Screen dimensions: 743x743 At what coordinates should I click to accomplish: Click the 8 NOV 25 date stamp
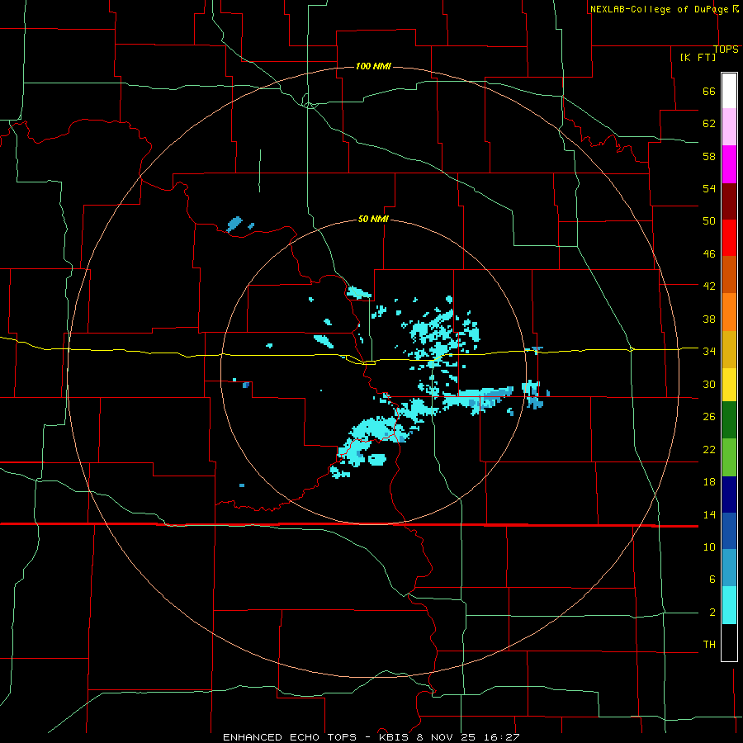(447, 737)
